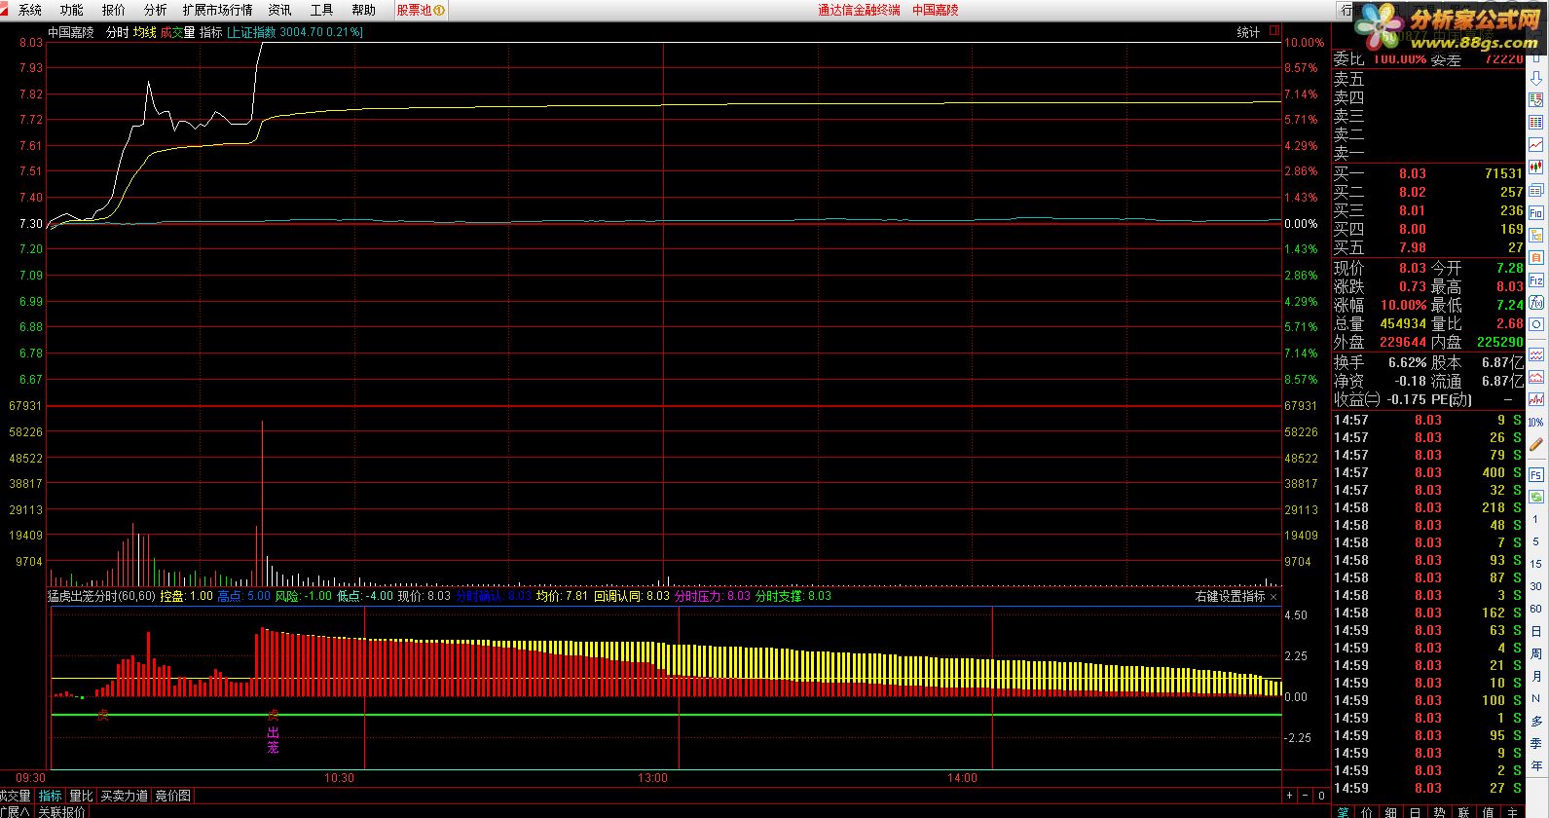Open the 关联报价 tab
The height and width of the screenshot is (818, 1549).
click(x=62, y=811)
